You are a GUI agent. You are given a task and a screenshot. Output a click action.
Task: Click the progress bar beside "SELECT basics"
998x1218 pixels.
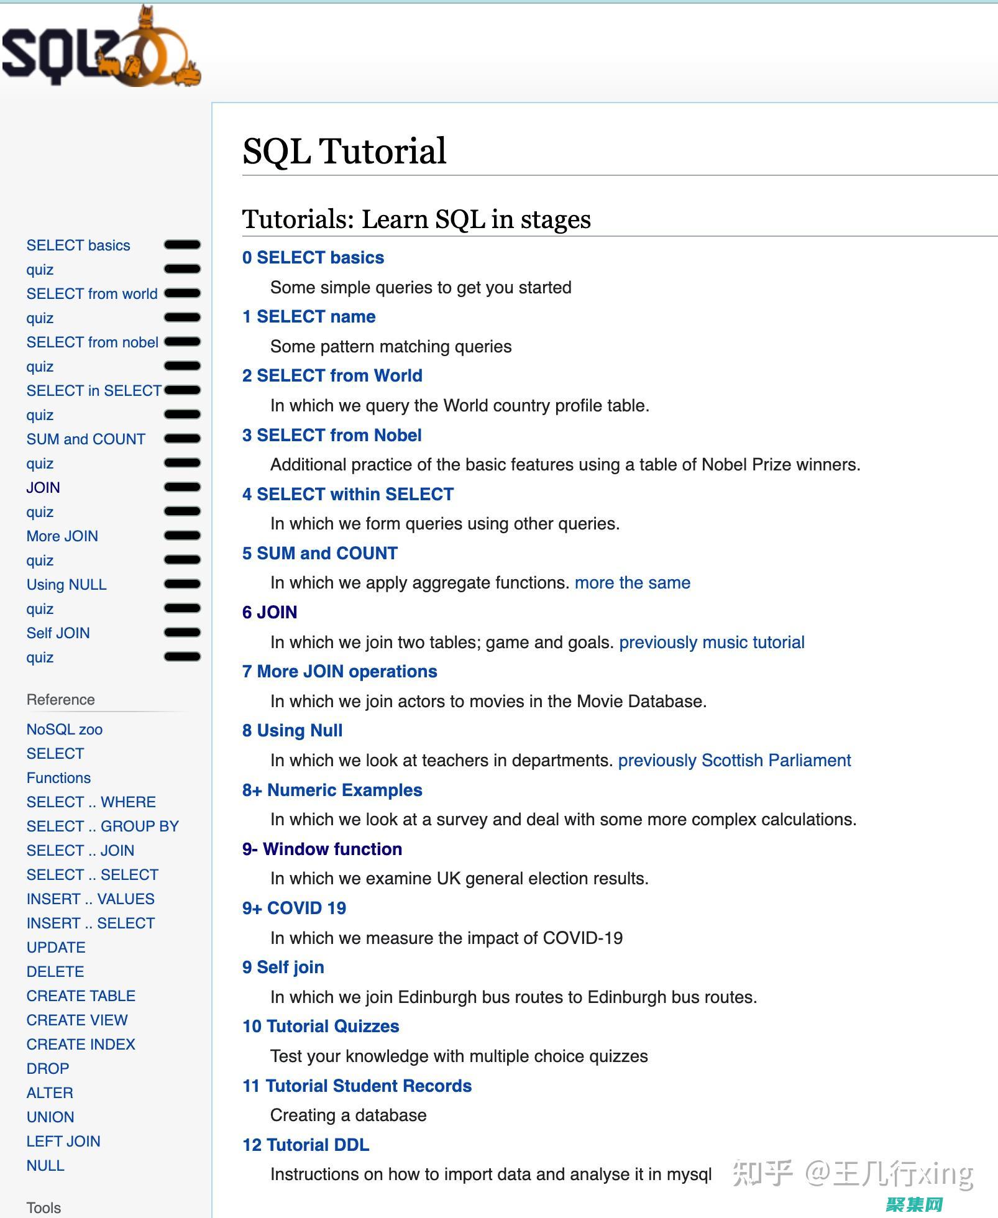[182, 245]
